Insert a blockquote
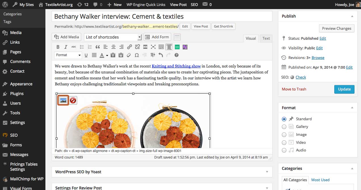Screen dimensions: 361x190 tap(98, 47)
